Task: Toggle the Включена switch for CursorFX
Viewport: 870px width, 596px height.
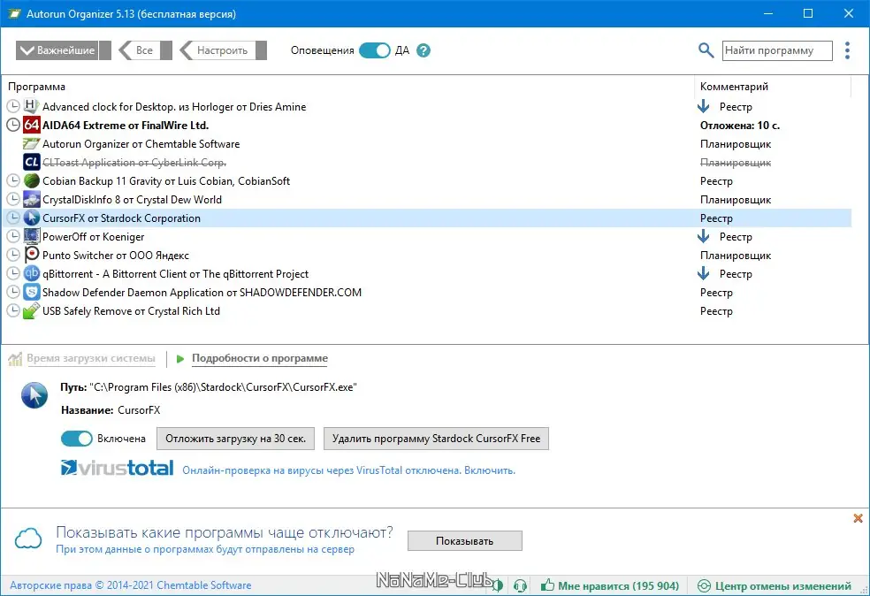Action: pos(77,439)
